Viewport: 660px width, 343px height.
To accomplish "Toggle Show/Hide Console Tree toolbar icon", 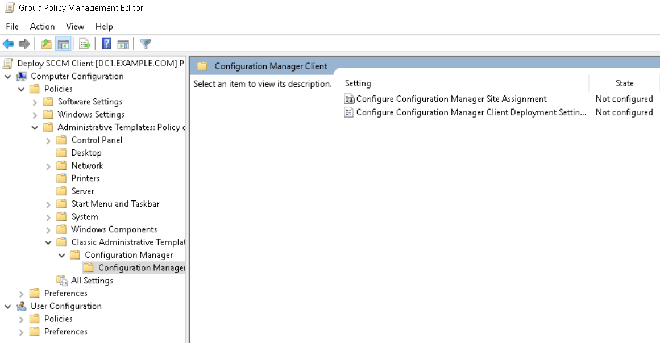I will click(63, 44).
